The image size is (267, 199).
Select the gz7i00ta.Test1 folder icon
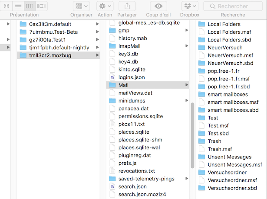pyautogui.click(x=23, y=40)
